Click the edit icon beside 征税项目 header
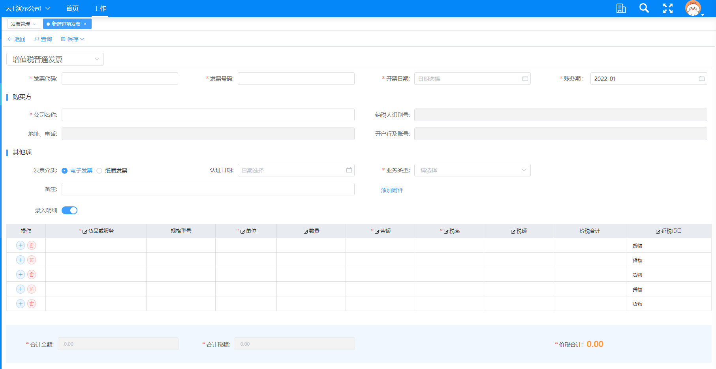The width and height of the screenshot is (716, 369). click(658, 232)
